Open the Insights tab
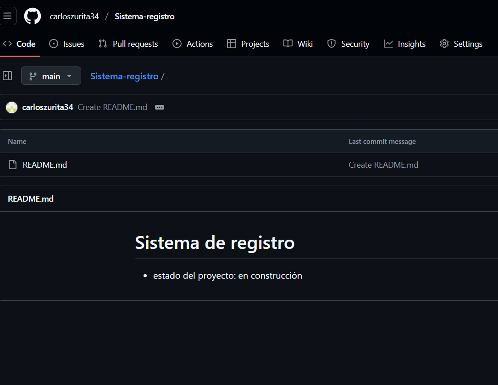 404,44
